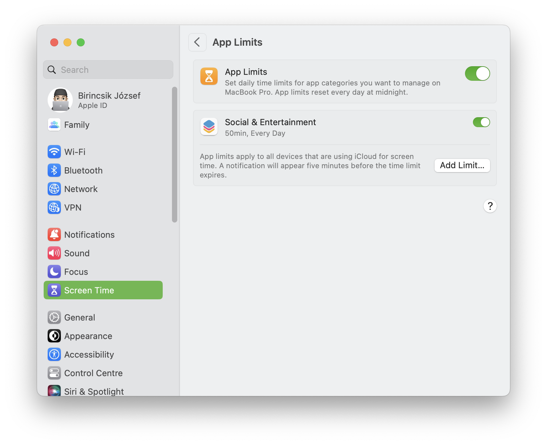Click the Social & Entertainment limit row
Viewport: 547px width, 445px height.
pos(345,127)
